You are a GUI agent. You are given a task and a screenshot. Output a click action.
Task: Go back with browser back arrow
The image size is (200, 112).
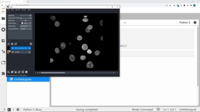click(x=2, y=6)
